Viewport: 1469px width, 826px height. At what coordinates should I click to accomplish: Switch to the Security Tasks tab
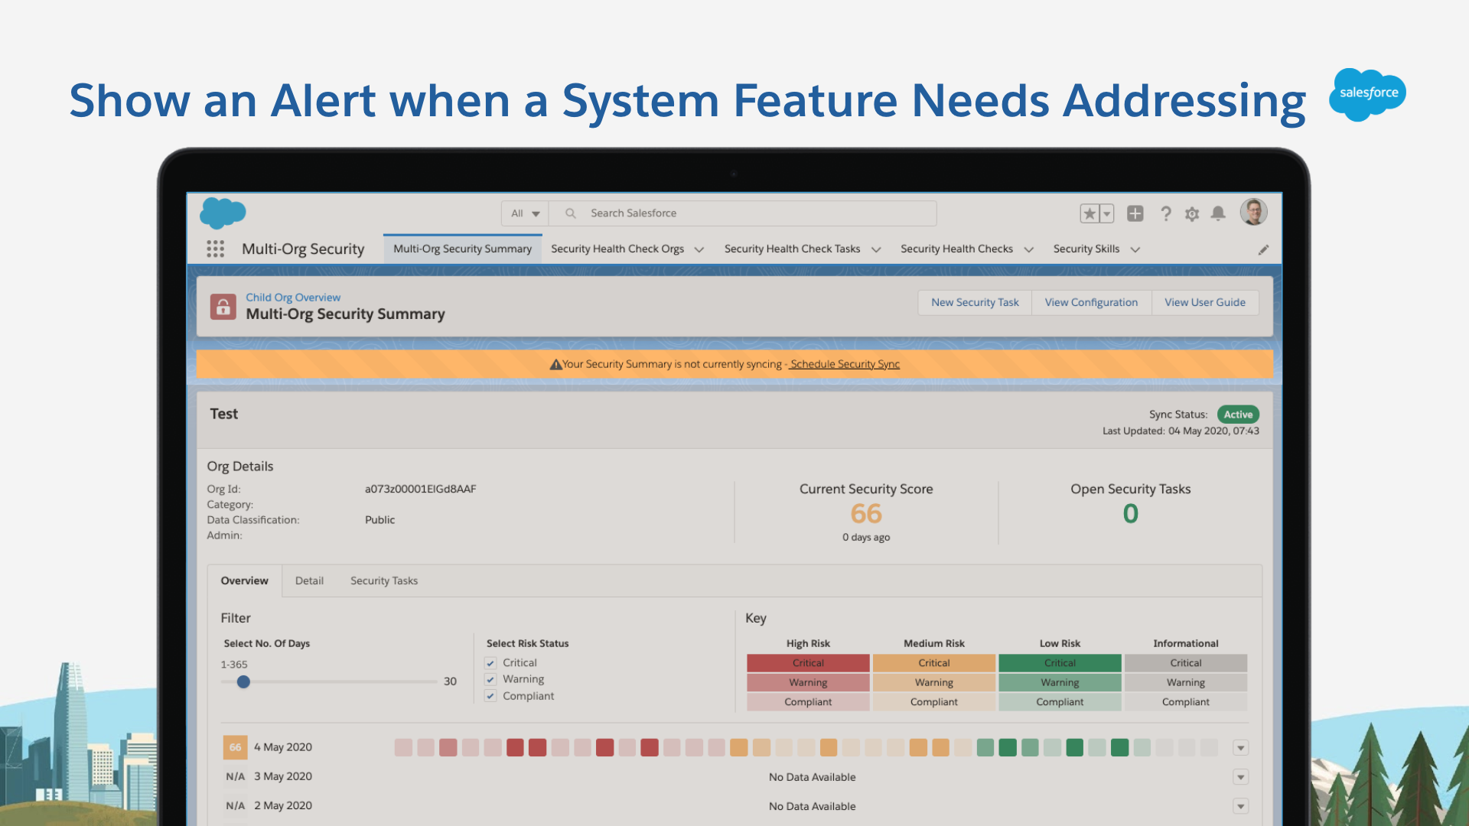pos(384,580)
